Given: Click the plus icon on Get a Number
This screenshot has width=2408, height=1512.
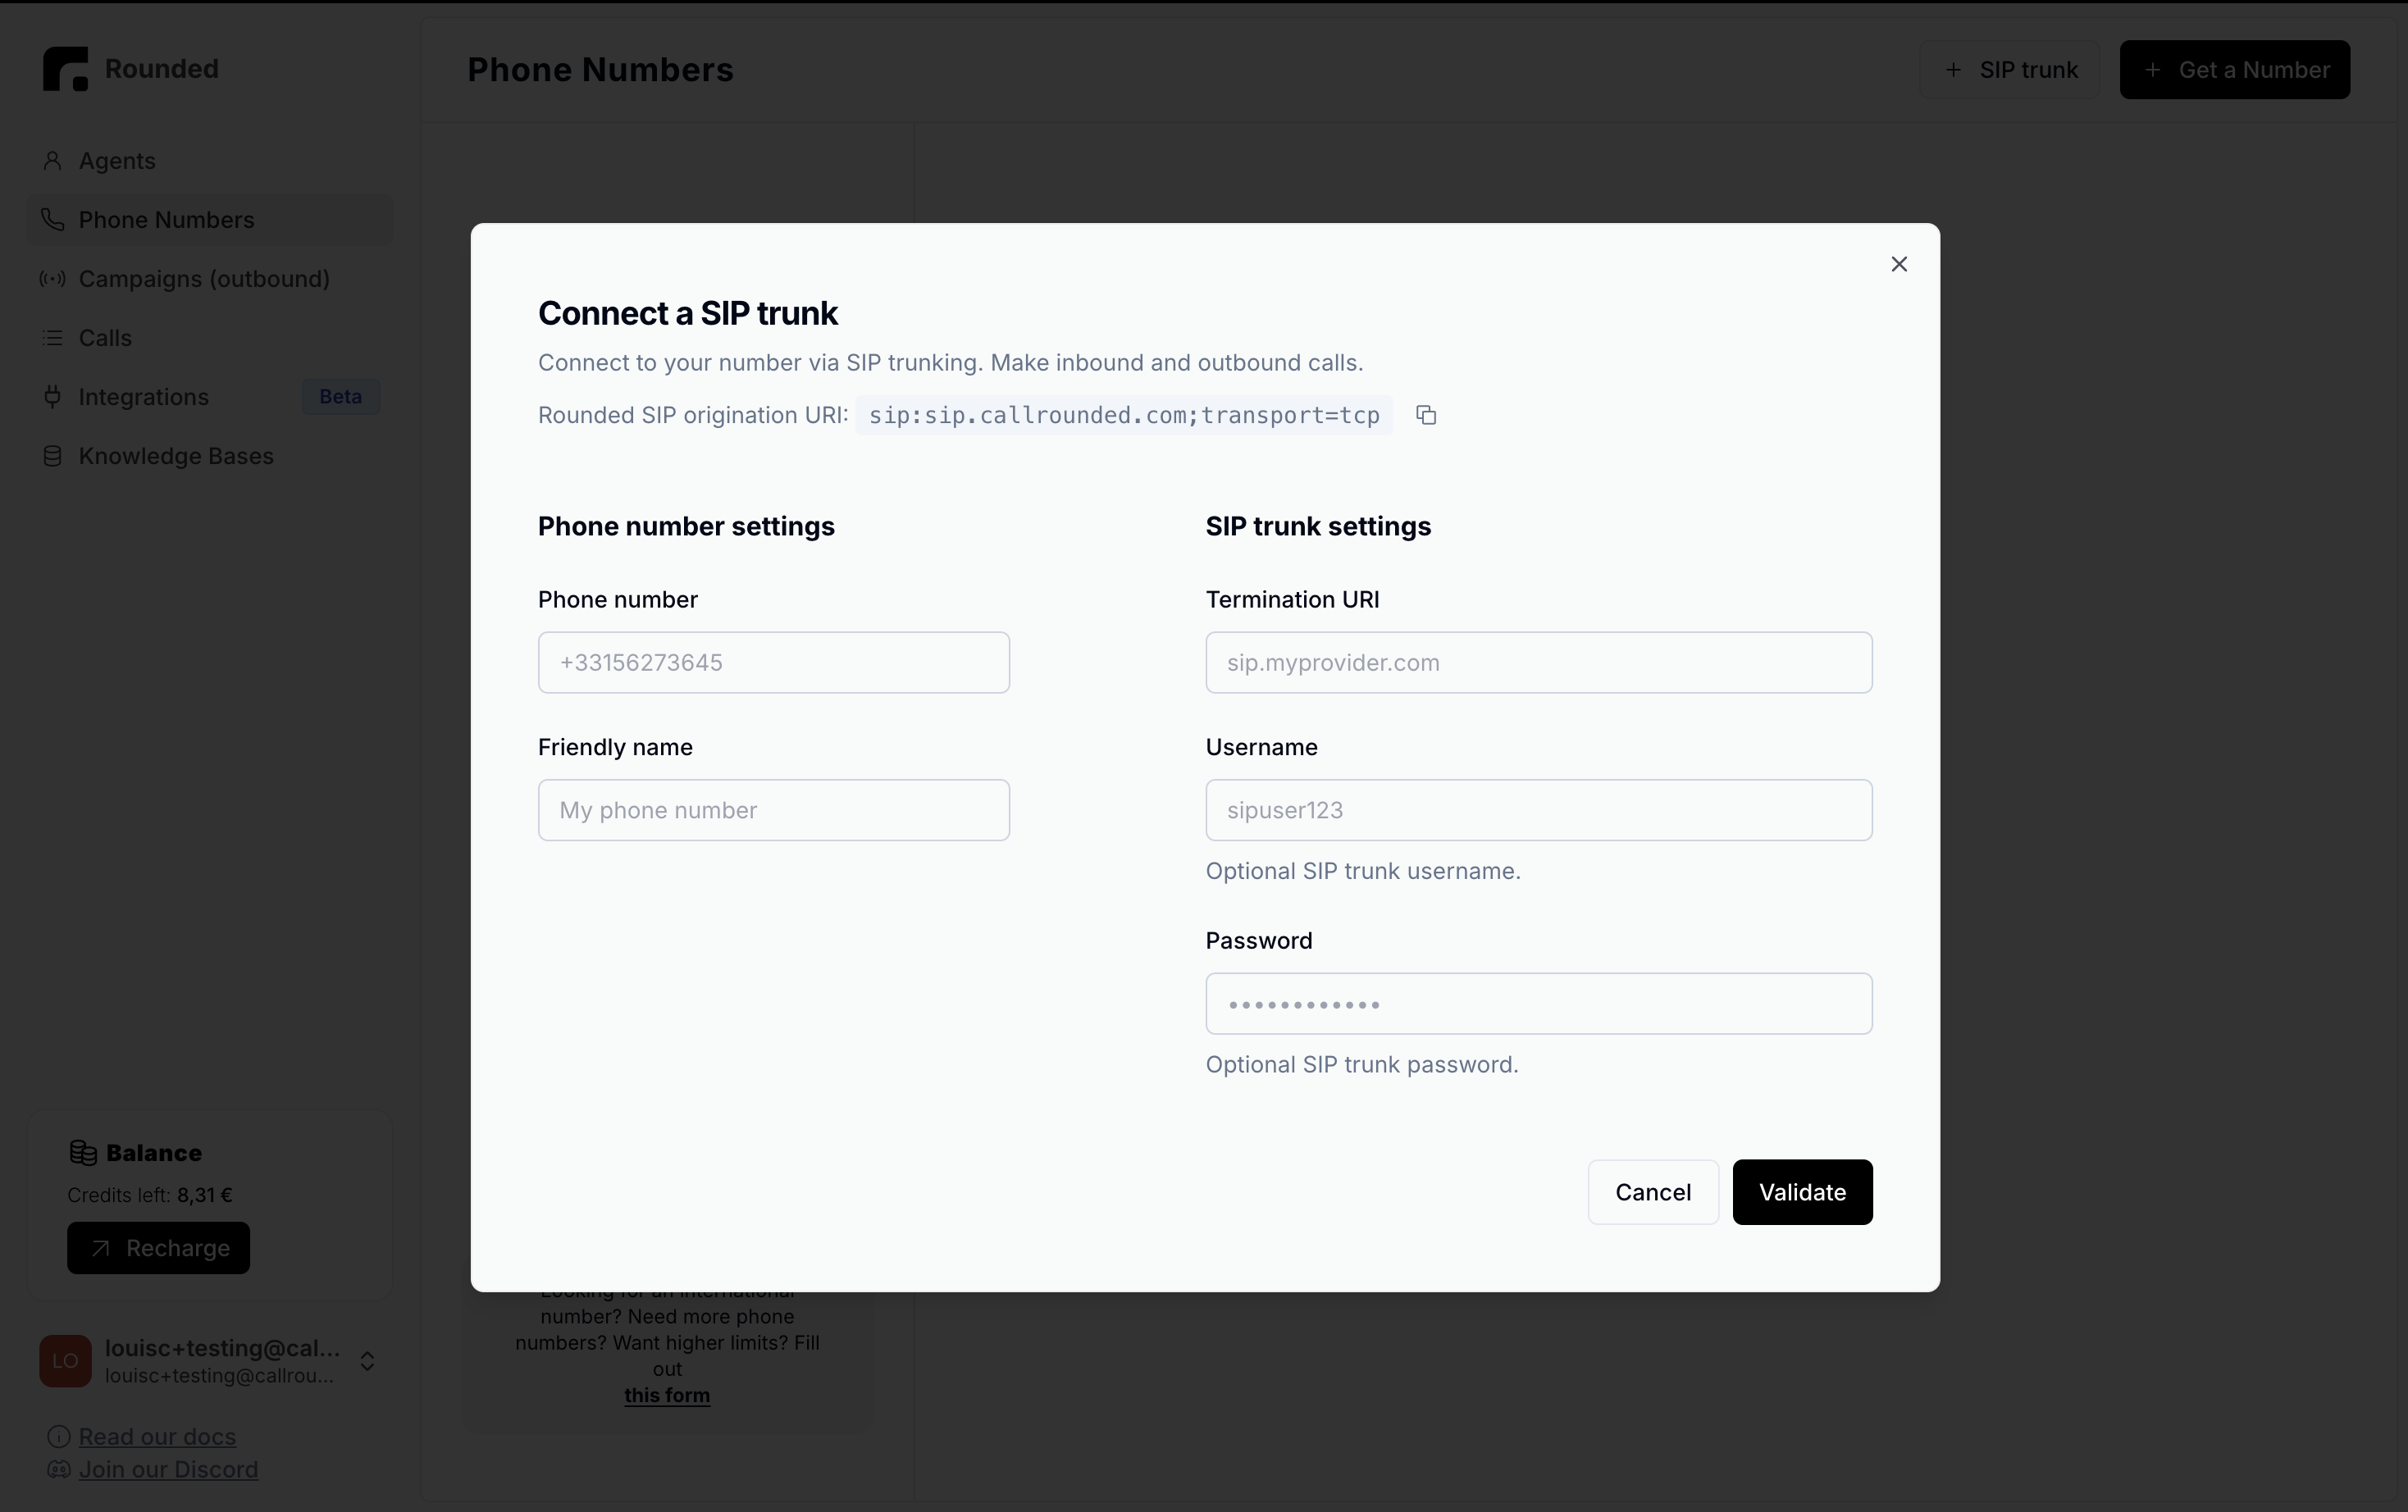Looking at the screenshot, I should [2151, 69].
